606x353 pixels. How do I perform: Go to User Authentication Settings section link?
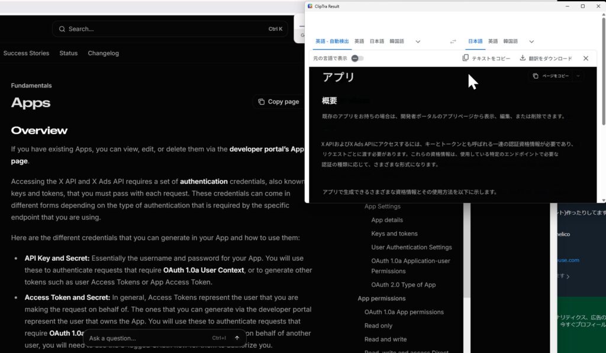pyautogui.click(x=411, y=247)
